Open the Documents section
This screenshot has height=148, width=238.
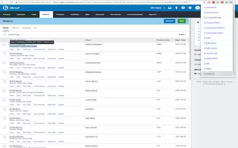click(116, 14)
